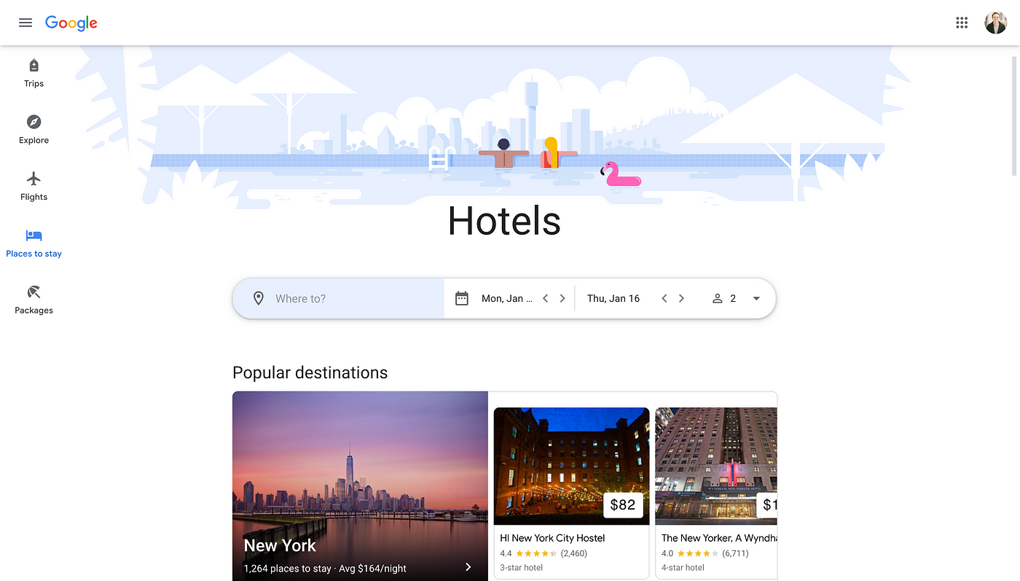Click the Where to? search field
Viewport: 1020px width, 581px height.
(339, 298)
